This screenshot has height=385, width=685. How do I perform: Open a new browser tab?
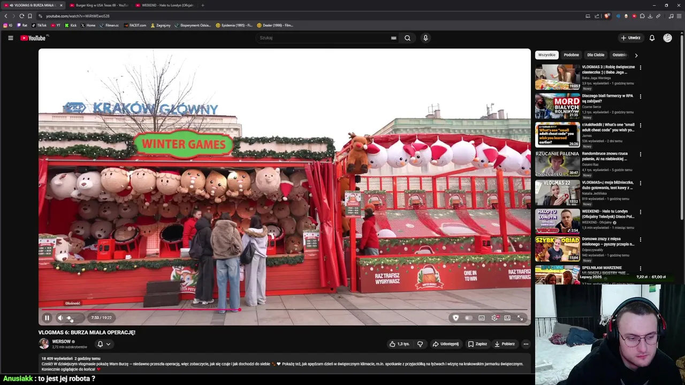[x=202, y=5]
